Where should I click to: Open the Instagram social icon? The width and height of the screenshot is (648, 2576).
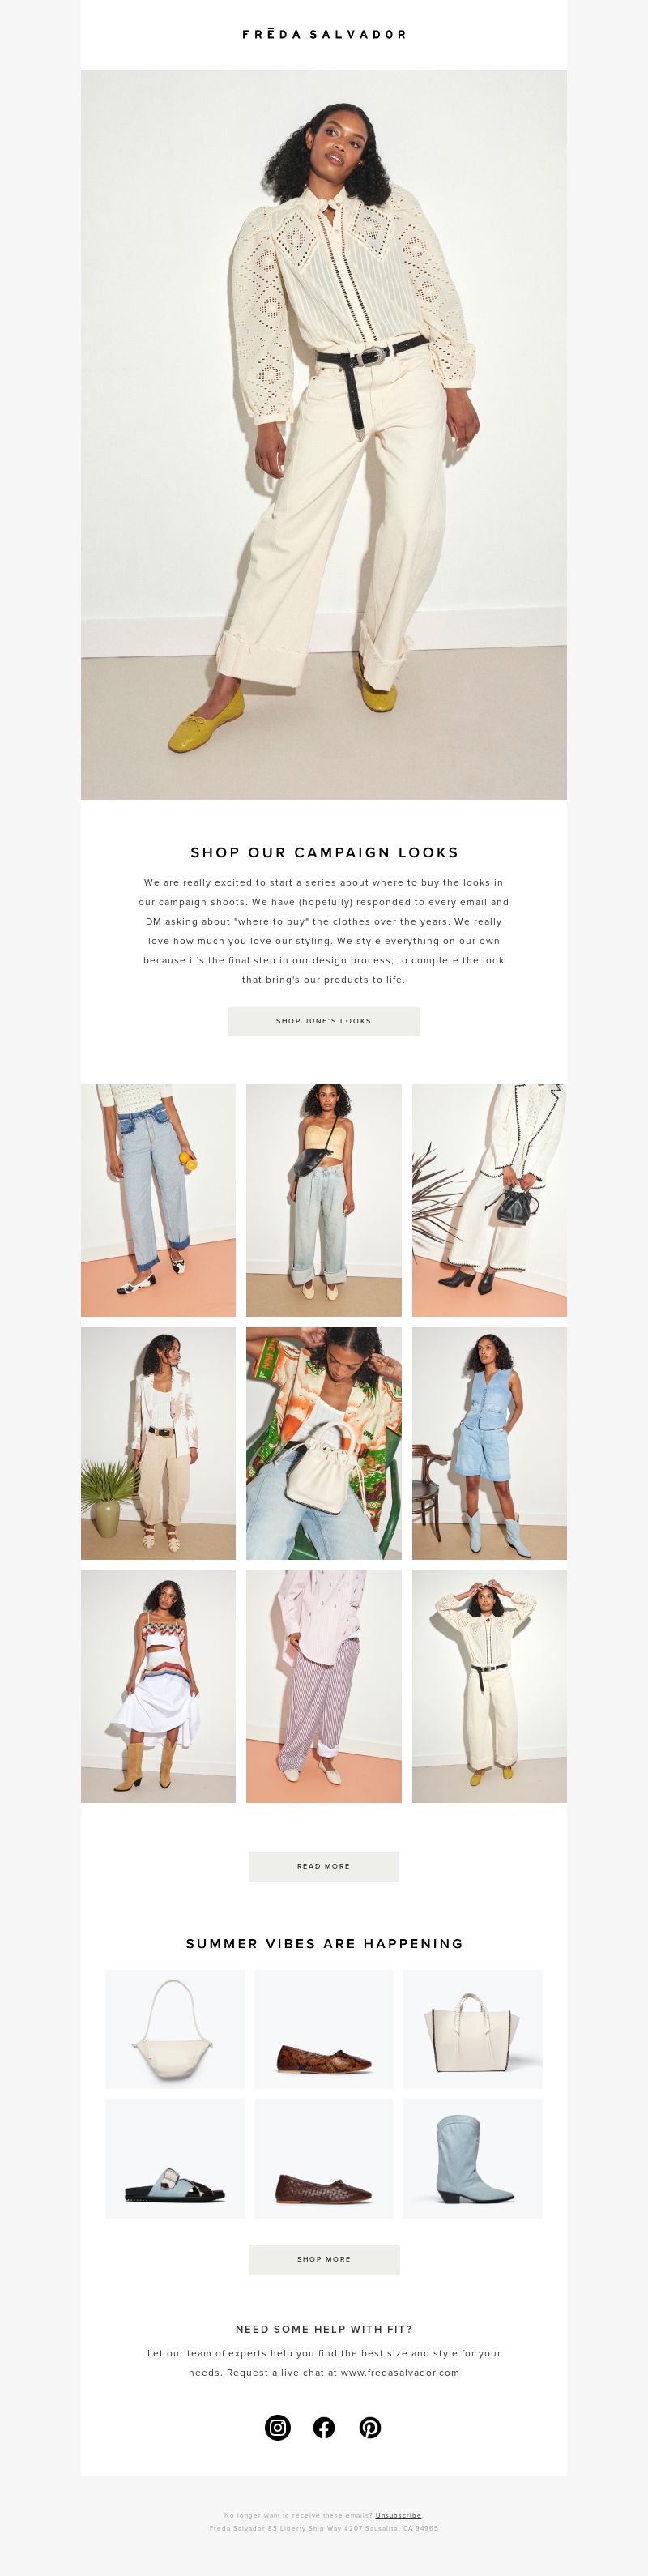pos(278,2427)
